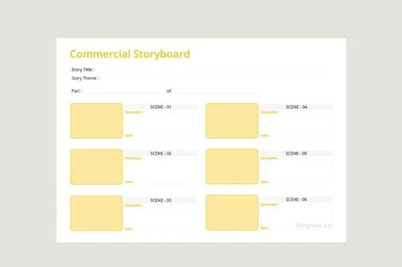Click the SCENE - 04 header bar

coord(296,107)
